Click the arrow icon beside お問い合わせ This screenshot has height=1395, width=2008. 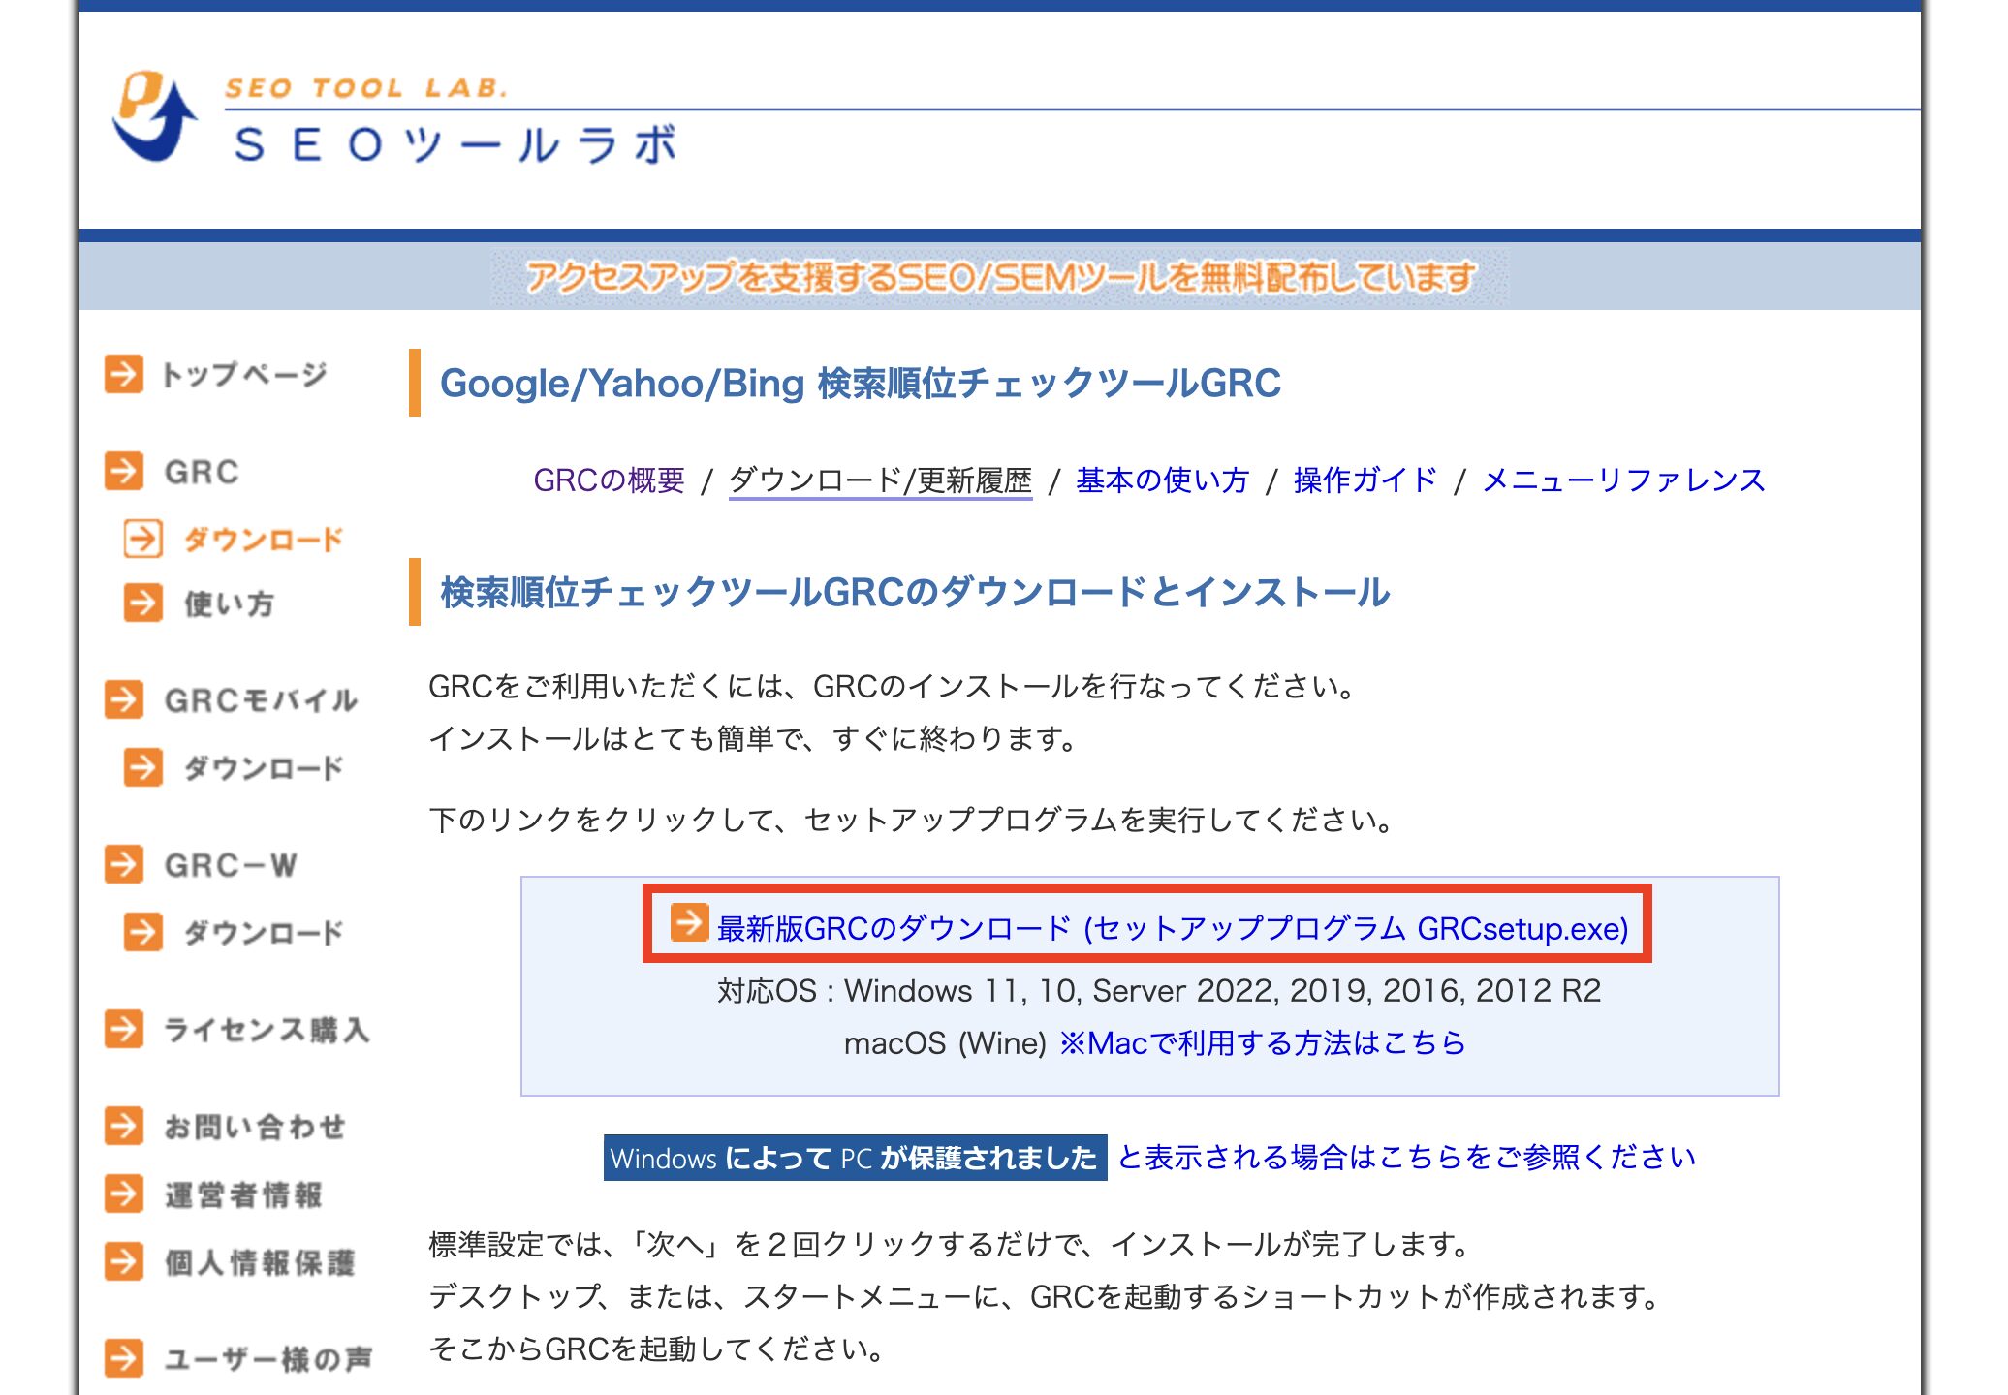tap(123, 1126)
